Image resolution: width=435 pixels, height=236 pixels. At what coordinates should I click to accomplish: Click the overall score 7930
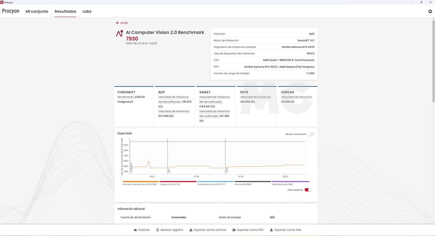tap(132, 39)
